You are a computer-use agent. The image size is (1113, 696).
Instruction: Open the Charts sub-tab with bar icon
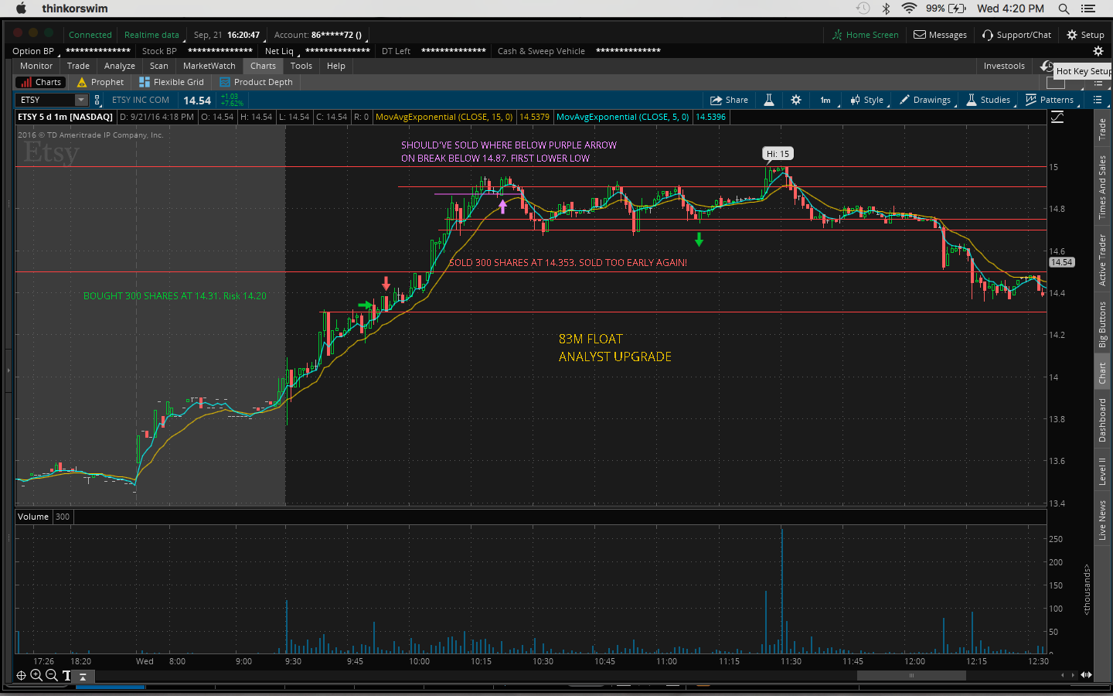[40, 82]
